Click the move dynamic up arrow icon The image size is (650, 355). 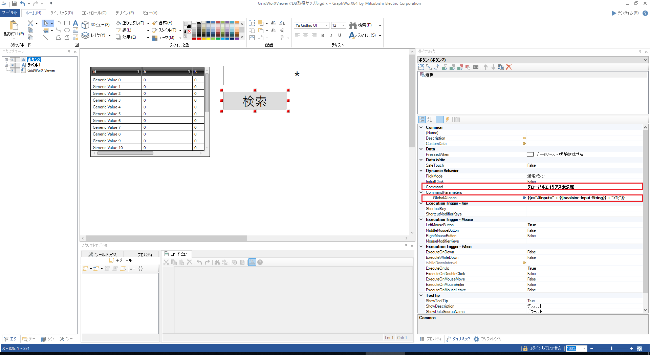tap(485, 67)
